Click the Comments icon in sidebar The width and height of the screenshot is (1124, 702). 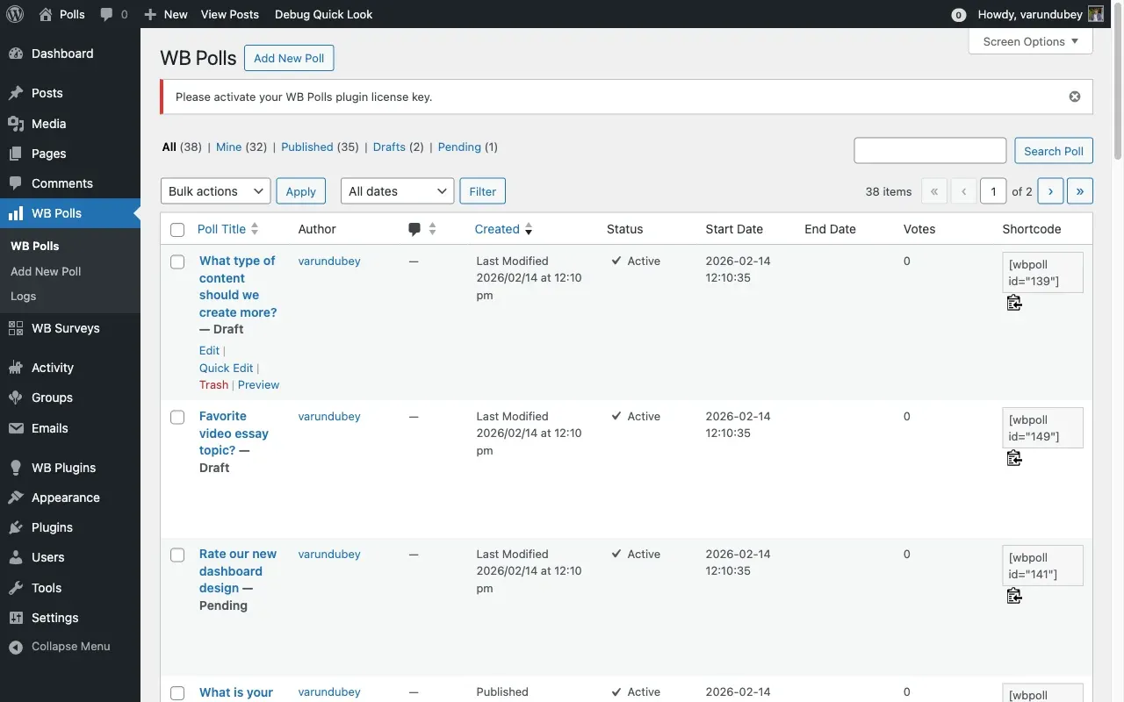(16, 183)
